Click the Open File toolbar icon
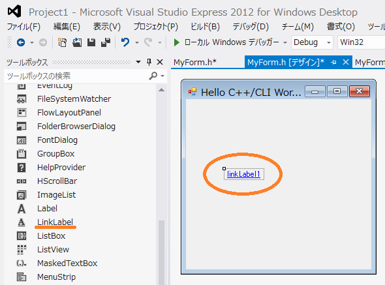This screenshot has width=385, height=285. [77, 42]
